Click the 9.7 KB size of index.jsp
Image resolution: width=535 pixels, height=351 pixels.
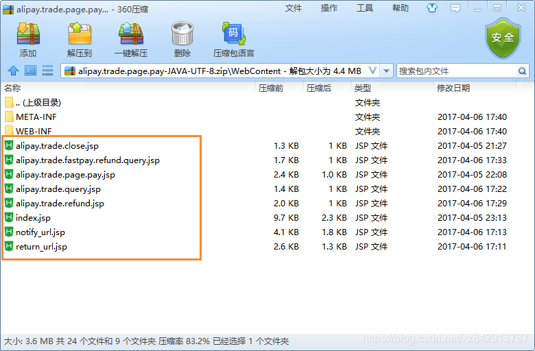(x=286, y=217)
